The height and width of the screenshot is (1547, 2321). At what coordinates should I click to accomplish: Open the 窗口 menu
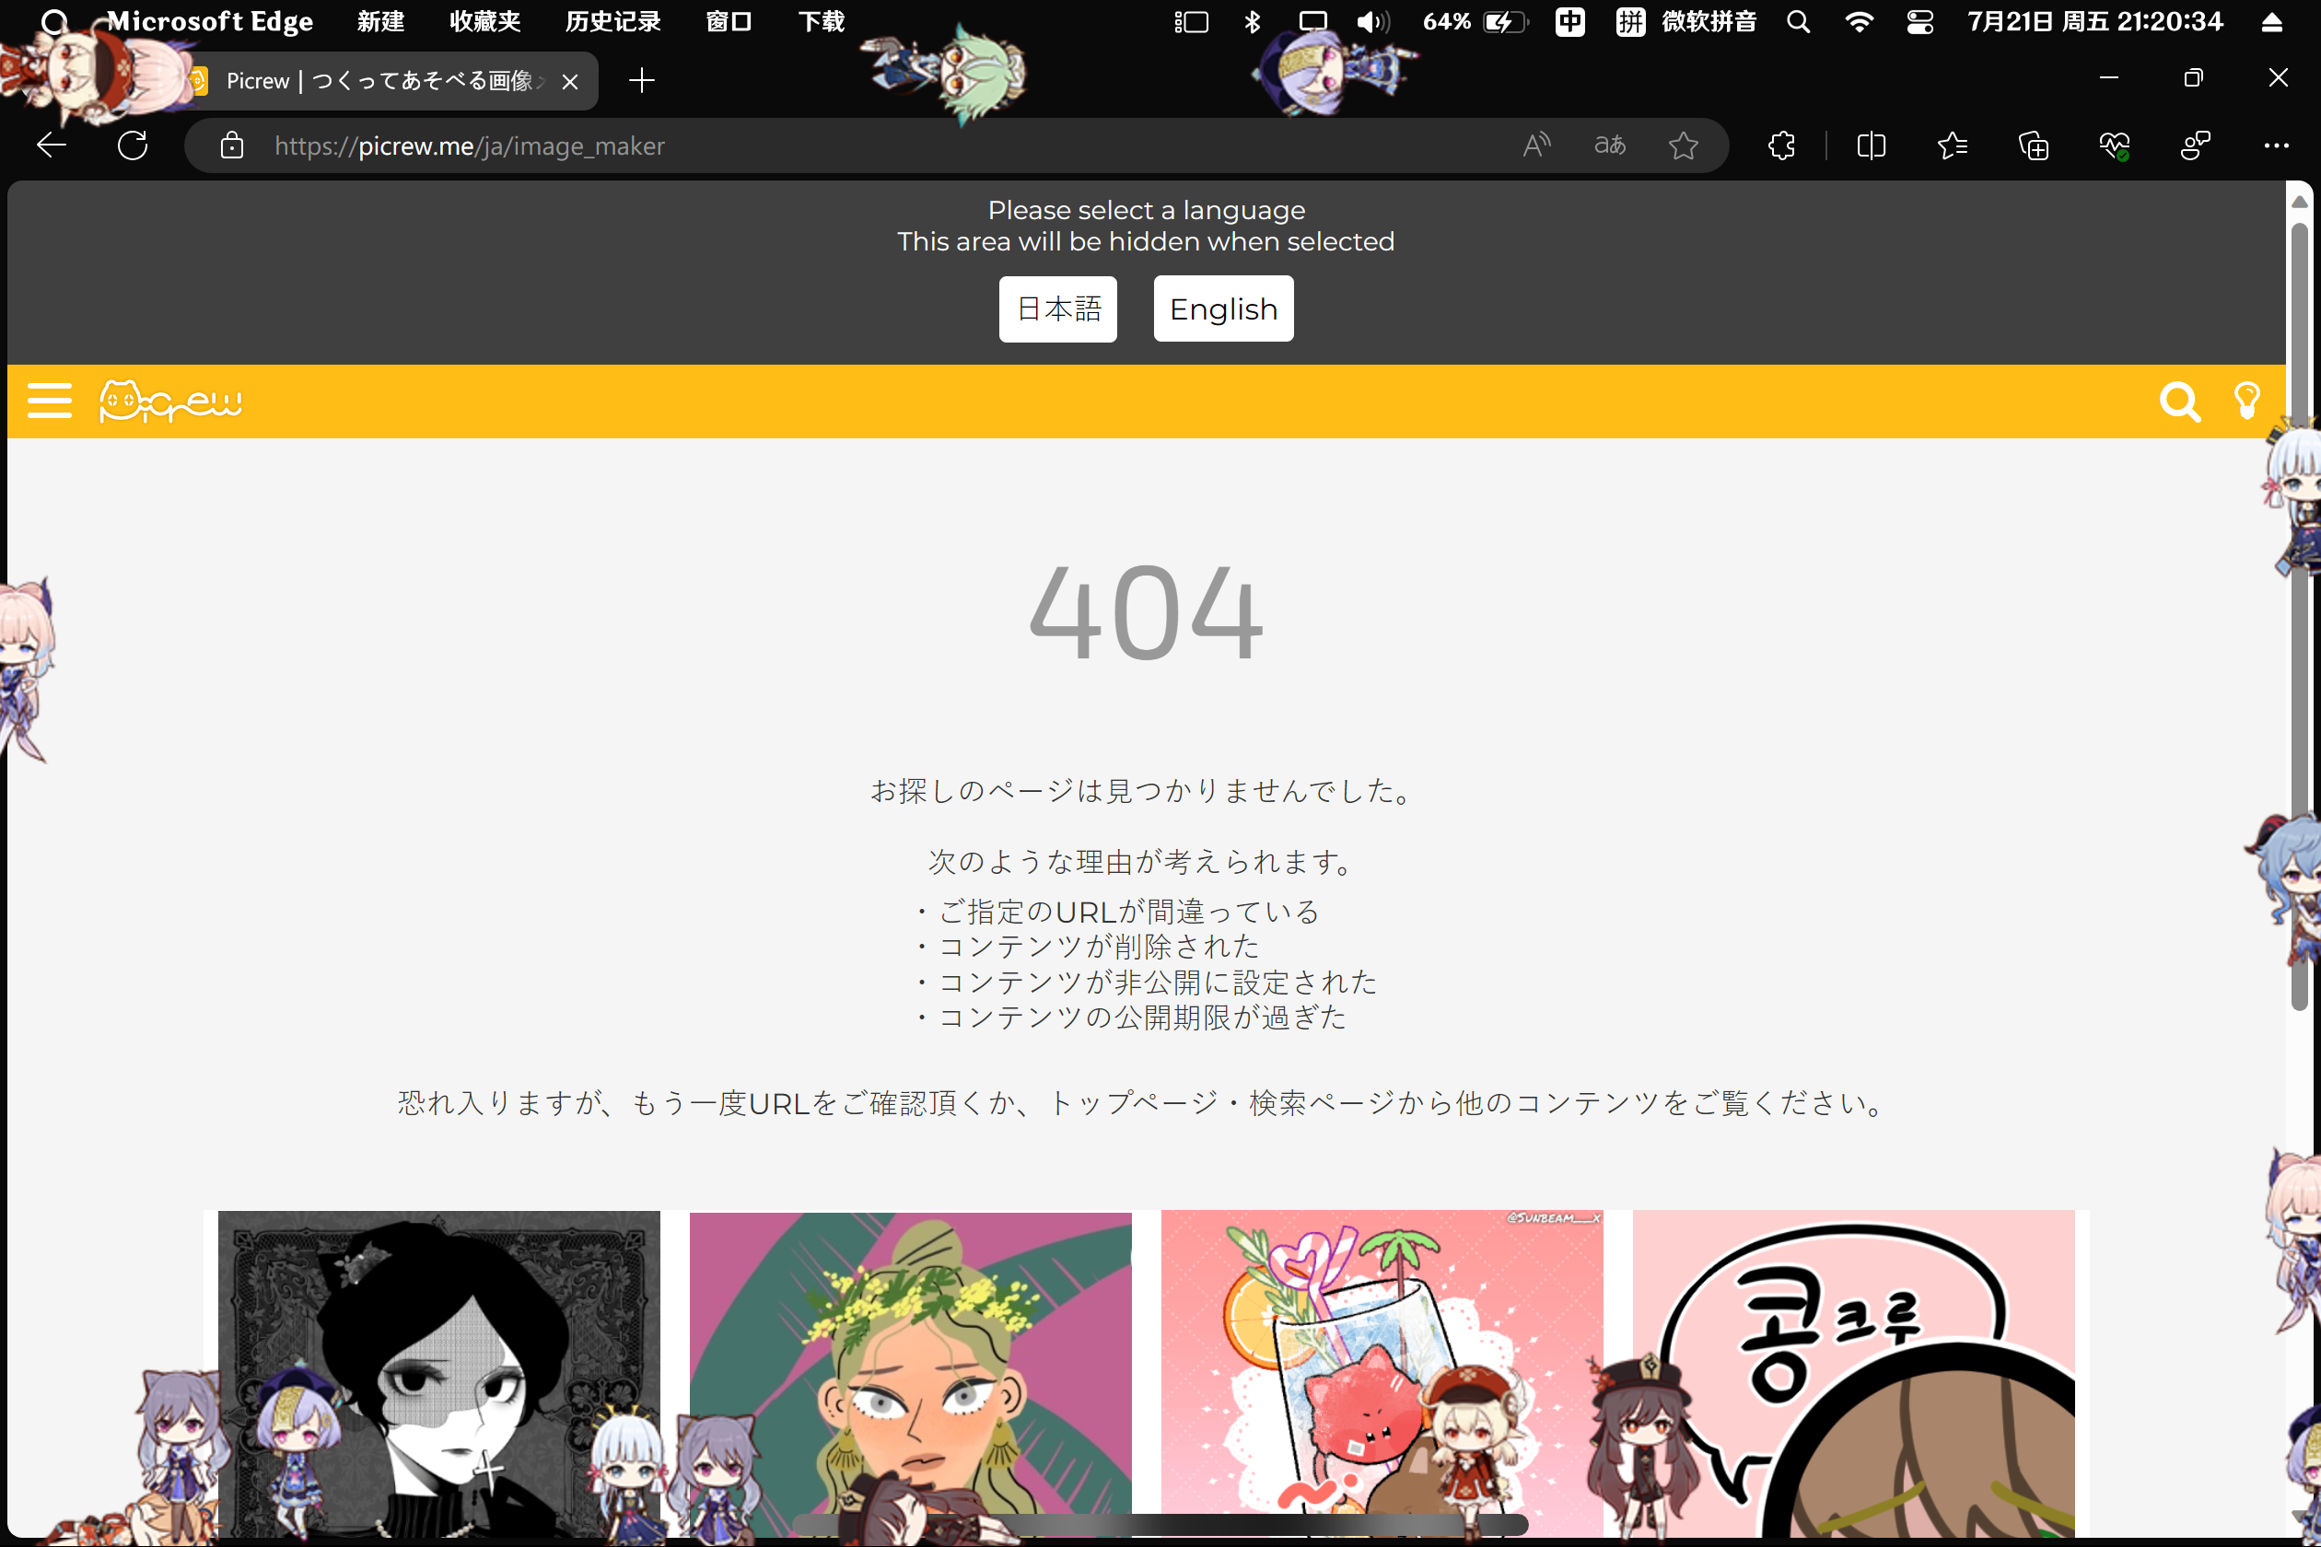click(729, 22)
